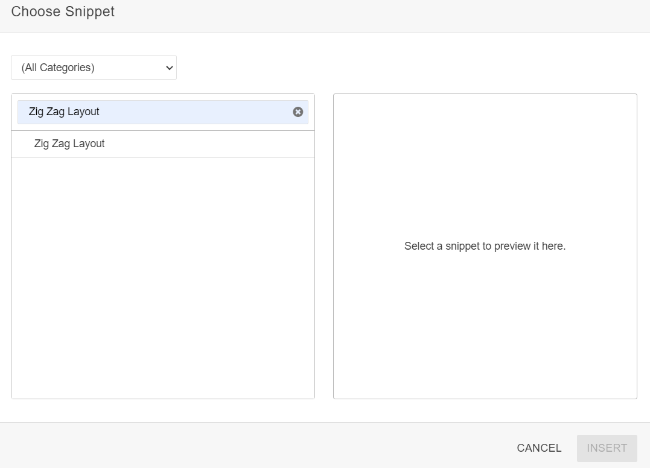Click the '(All Categories)' label text

click(x=58, y=68)
